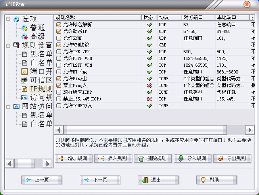The width and height of the screenshot is (259, 195).
Task: Enable the 允许IGMP协议 rule checkbox
Action: (59, 106)
